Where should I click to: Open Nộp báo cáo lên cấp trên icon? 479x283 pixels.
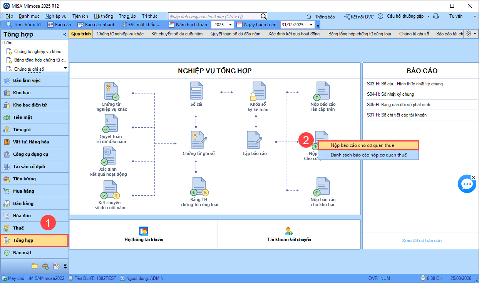pyautogui.click(x=323, y=92)
